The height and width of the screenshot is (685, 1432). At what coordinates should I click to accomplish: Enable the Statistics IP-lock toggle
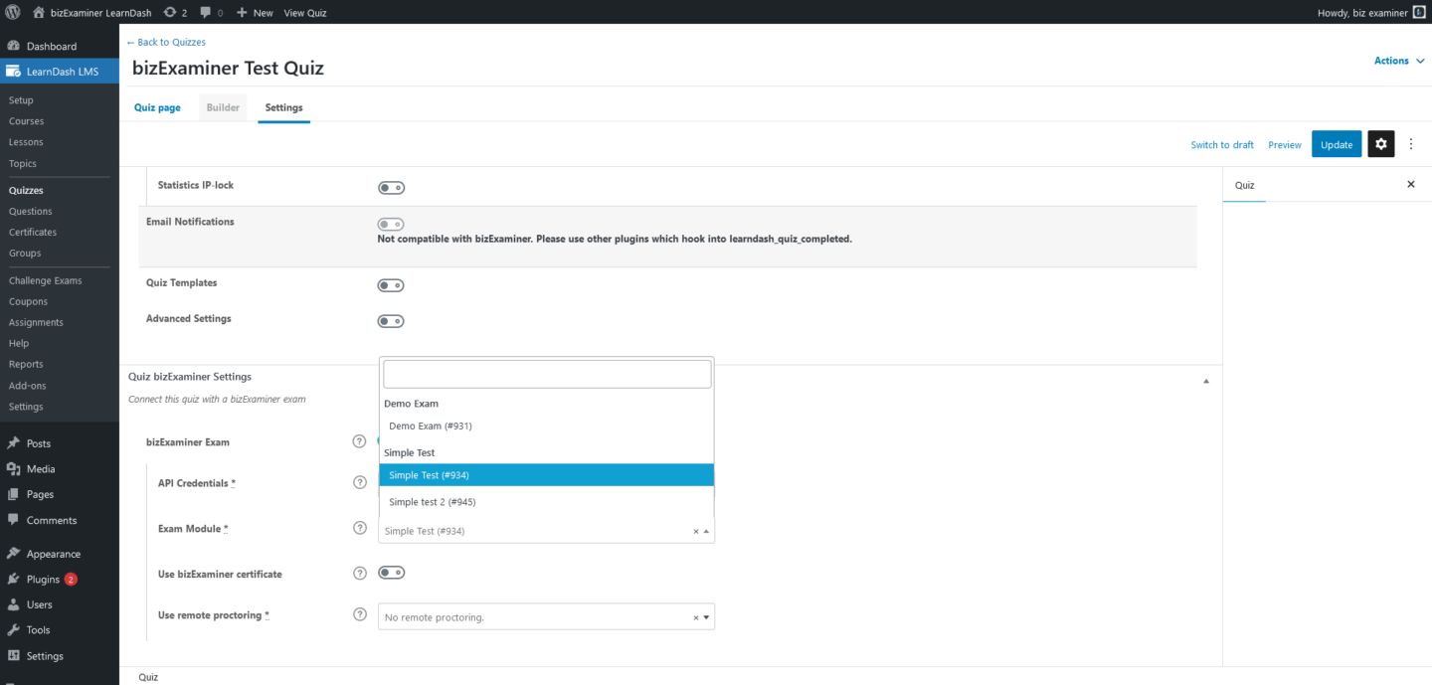pos(391,187)
